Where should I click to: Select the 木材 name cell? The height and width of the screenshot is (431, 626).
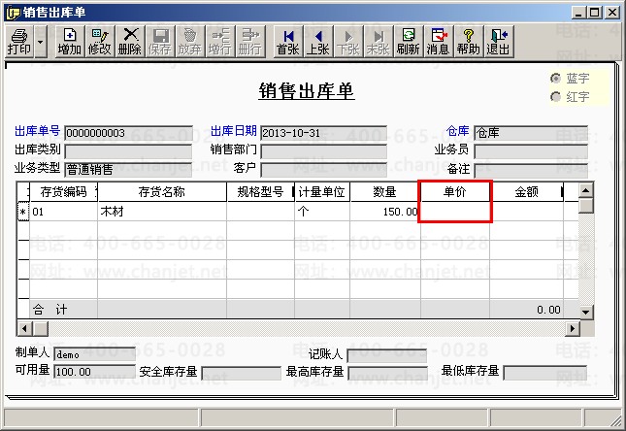[x=162, y=212]
